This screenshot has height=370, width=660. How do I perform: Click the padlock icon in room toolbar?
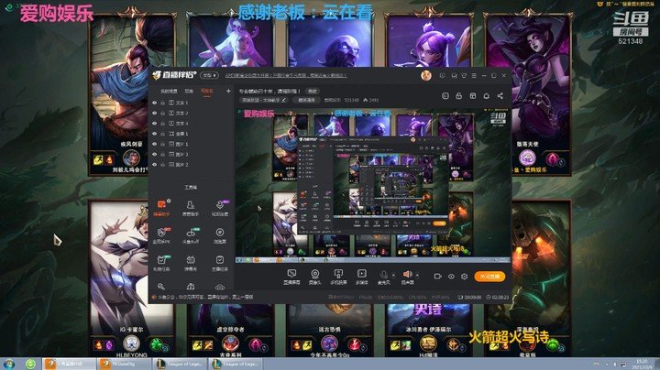pyautogui.click(x=459, y=96)
